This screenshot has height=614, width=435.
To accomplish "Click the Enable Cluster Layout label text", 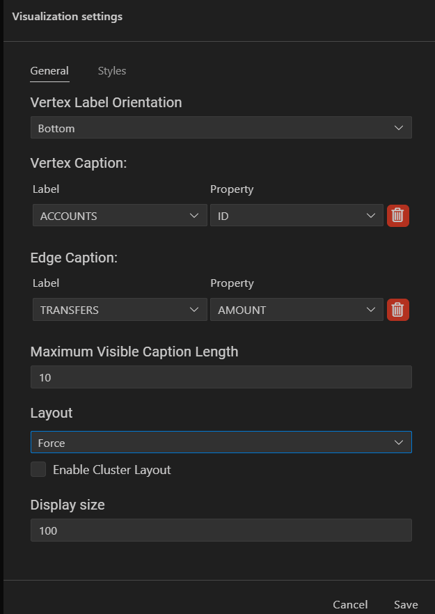I will click(x=112, y=470).
